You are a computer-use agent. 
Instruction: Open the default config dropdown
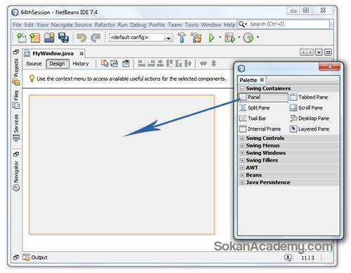[x=140, y=37]
